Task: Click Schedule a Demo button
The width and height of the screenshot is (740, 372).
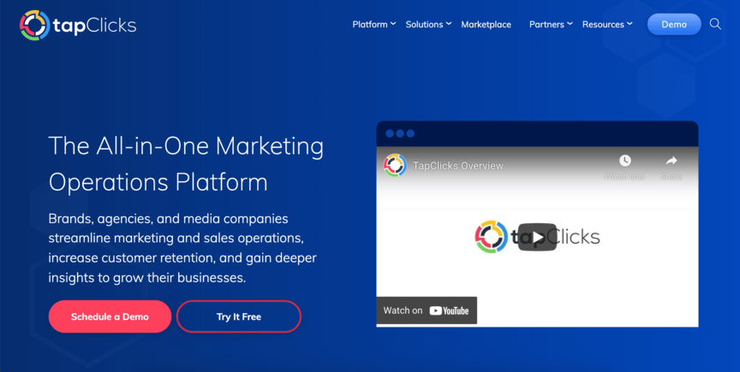Action: coord(110,316)
